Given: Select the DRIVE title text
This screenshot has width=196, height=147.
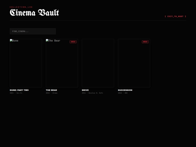Looking at the screenshot, I should pos(85,90).
